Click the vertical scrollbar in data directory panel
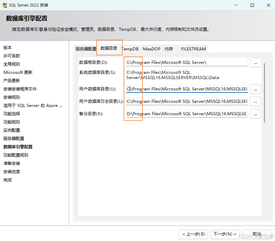Screen dimensions: 275x241 264,93
